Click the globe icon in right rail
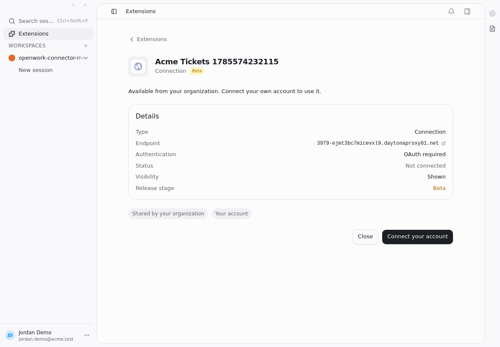The height and width of the screenshot is (347, 500). (x=492, y=14)
